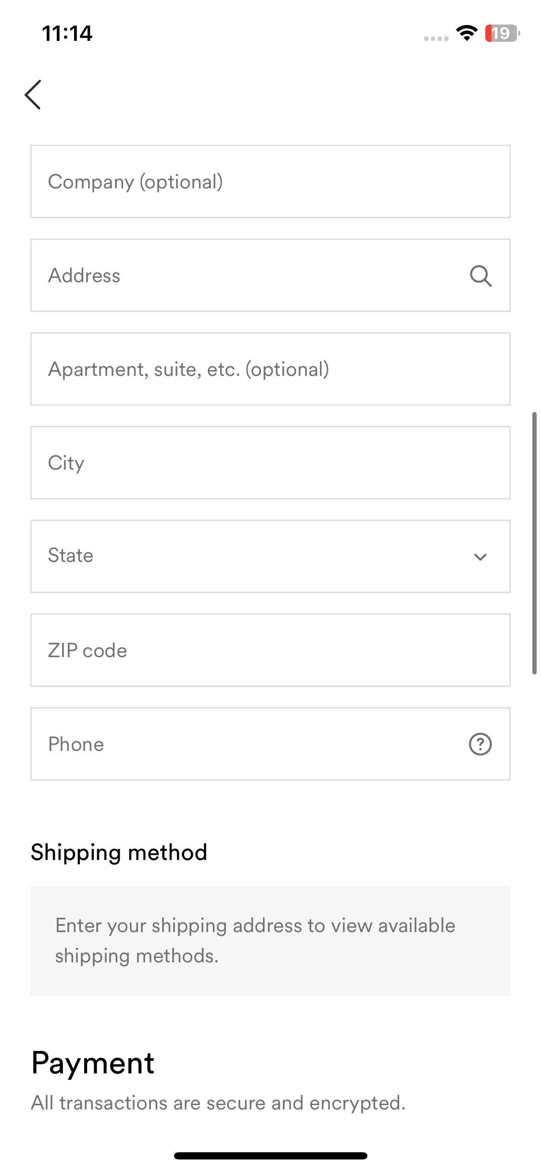
Task: Focus the City text field
Action: [x=270, y=462]
